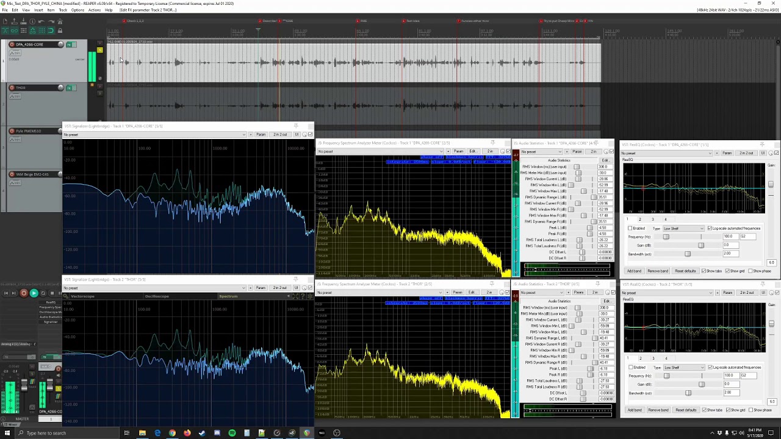781x439 pixels.
Task: Click the Undo toolbar icon
Action: [41, 21]
